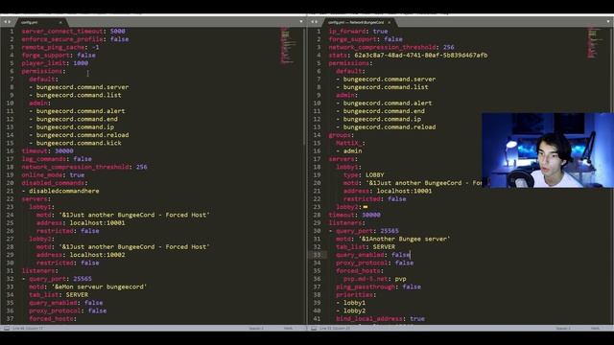Click 'bungeecord.command.reload' in left pane
This screenshot has height=345, width=614.
pos(83,135)
